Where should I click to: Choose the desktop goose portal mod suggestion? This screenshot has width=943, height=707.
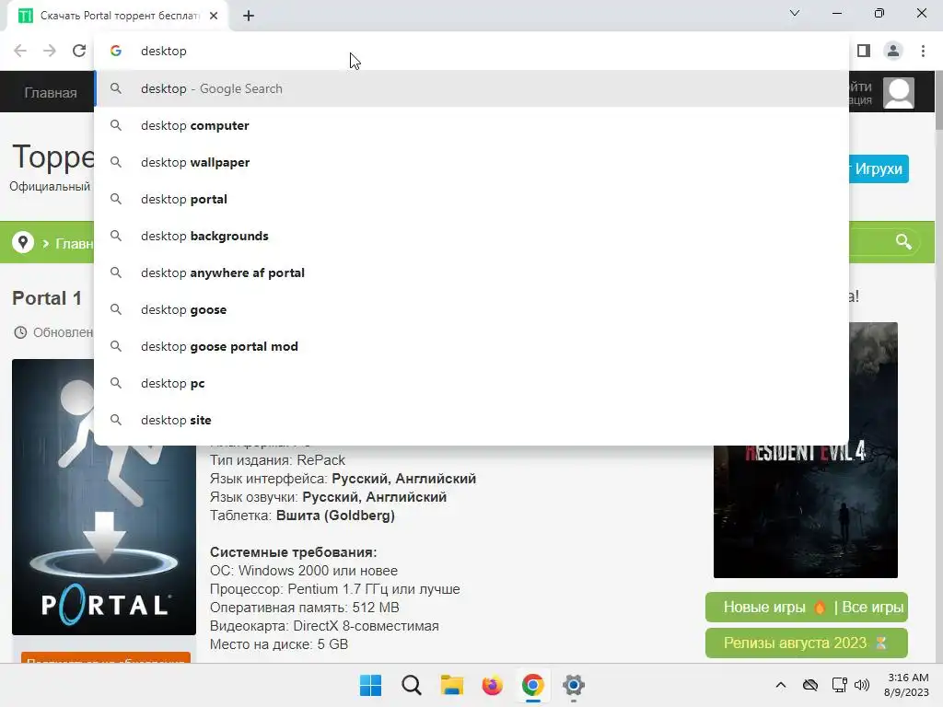pos(471,346)
